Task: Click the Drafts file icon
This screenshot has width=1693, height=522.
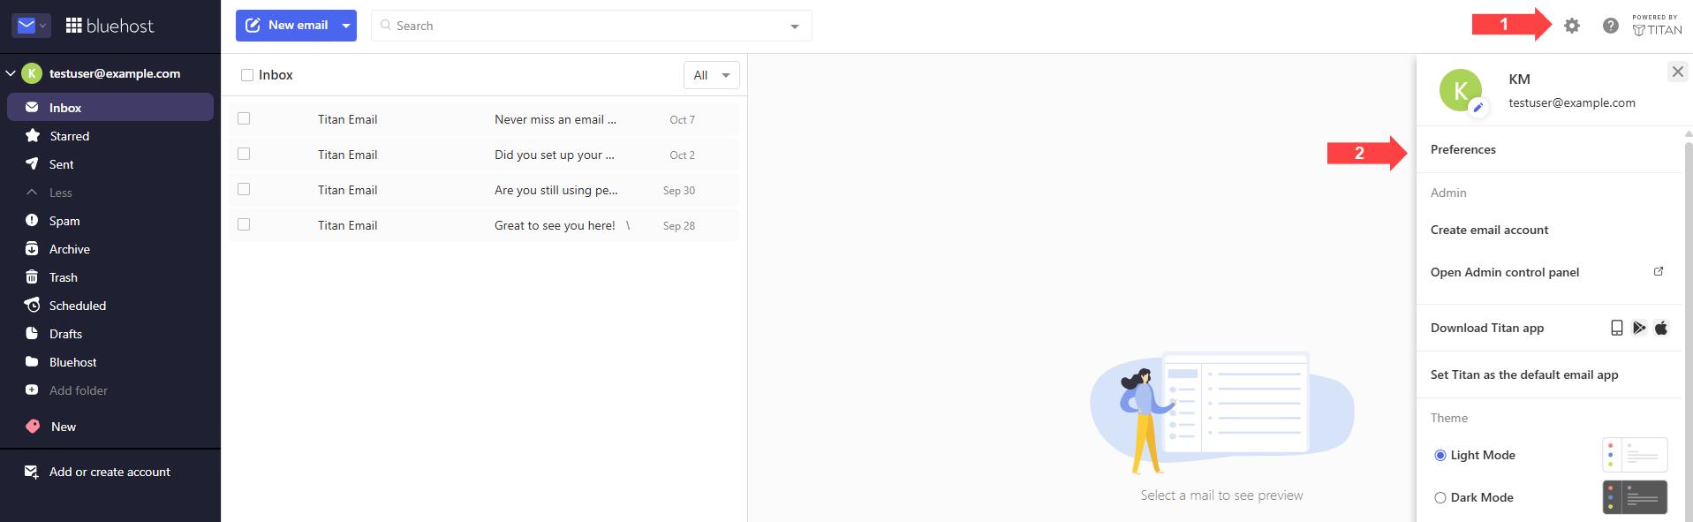Action: click(32, 333)
